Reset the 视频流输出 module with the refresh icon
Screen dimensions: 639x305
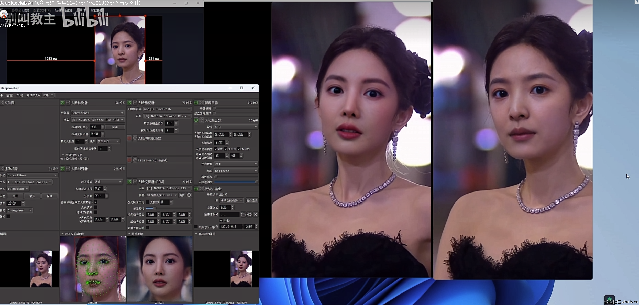pyautogui.click(x=202, y=189)
